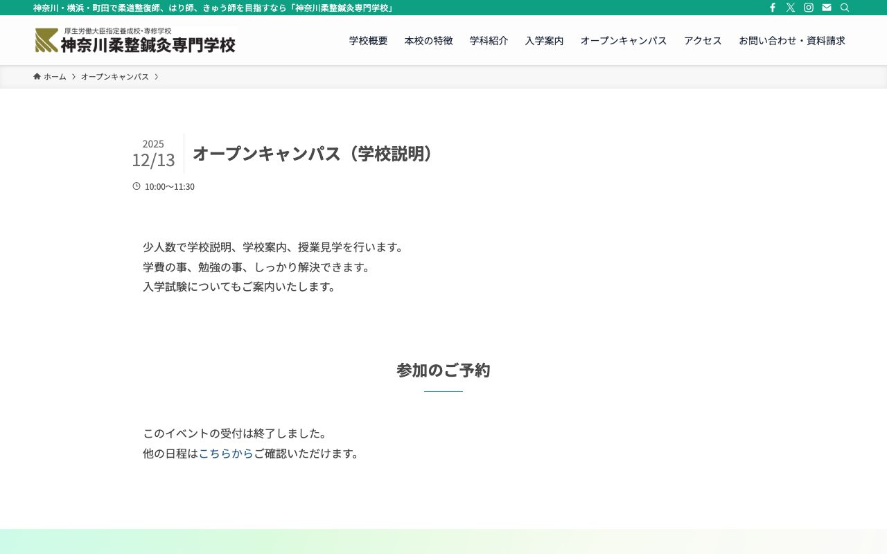
Task: Open the Instagram icon
Action: point(809,8)
